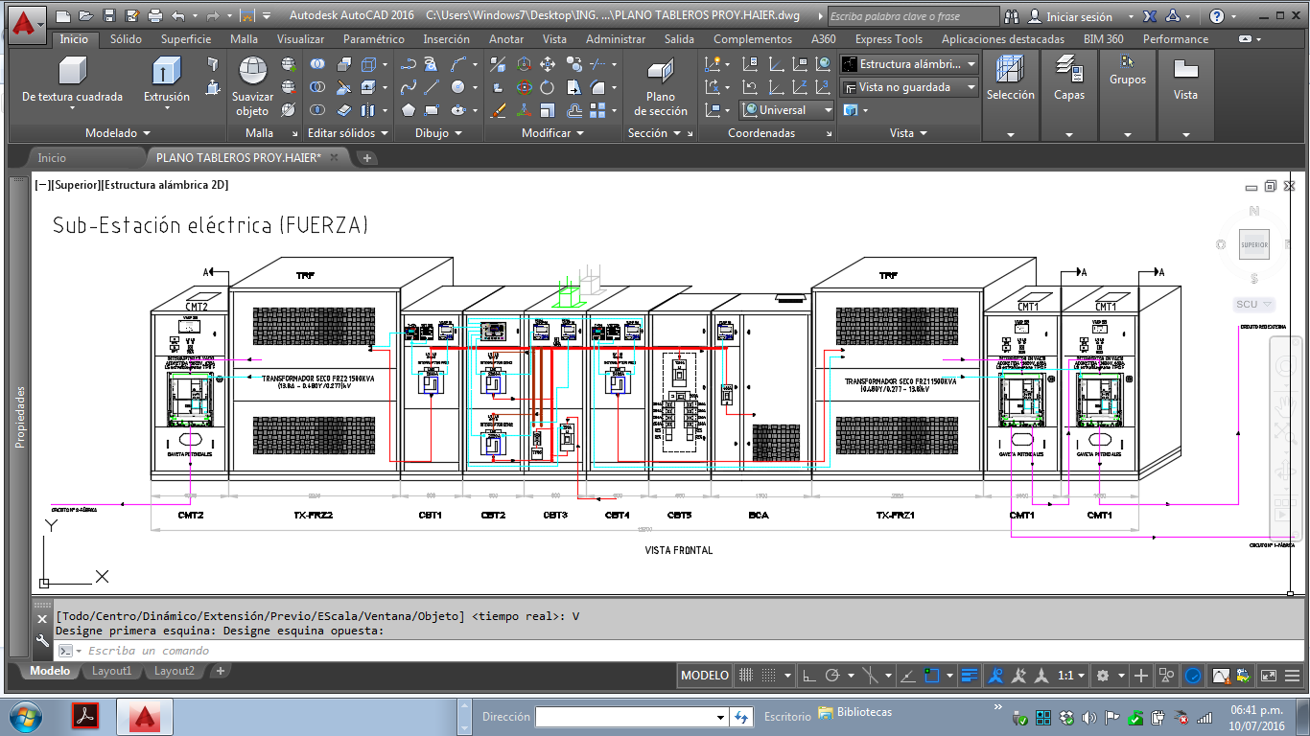Click the Undo arrow in quick access toolbar

(178, 16)
